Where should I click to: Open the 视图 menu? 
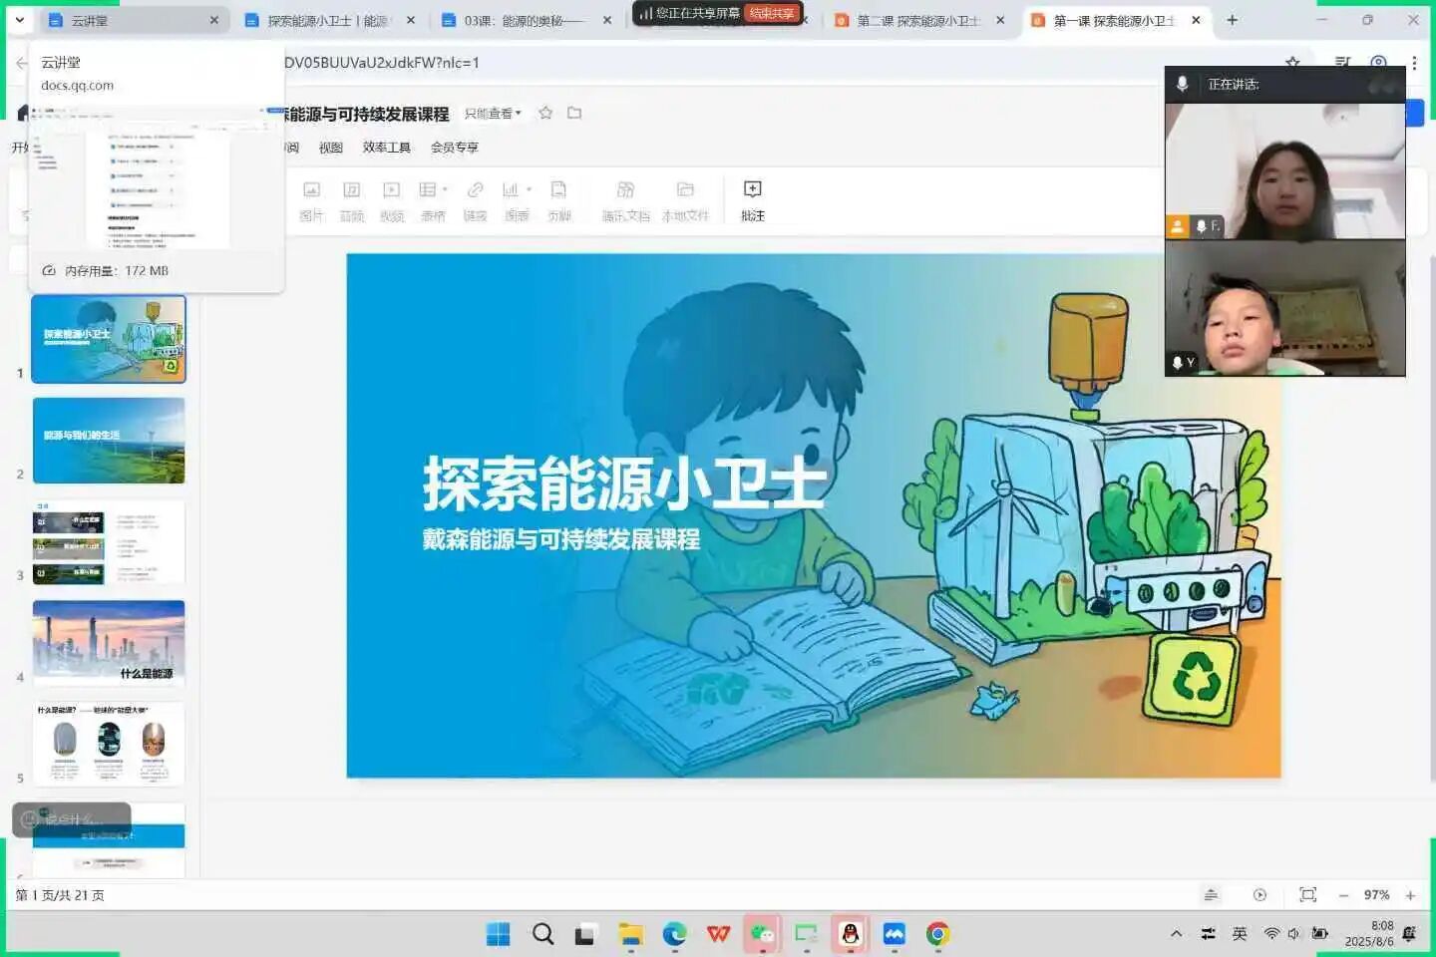330,148
